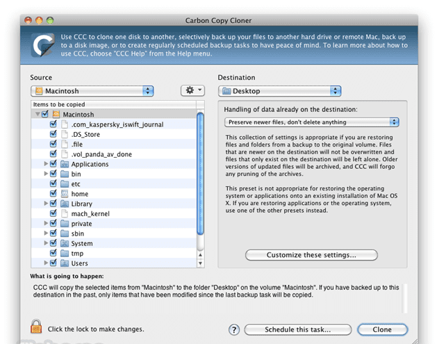
Task: Expand the private folder
Action: (46, 223)
